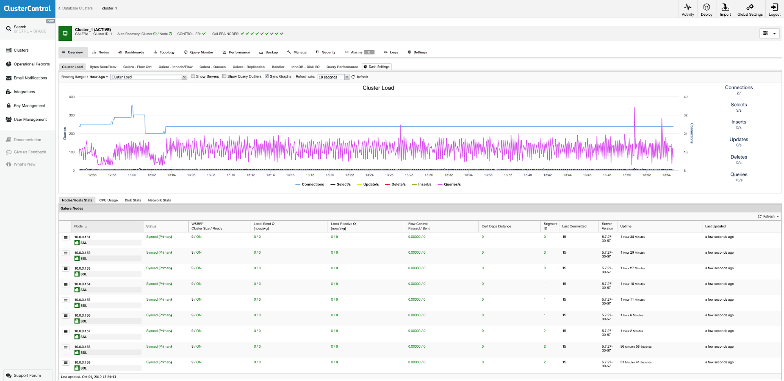Open Support Forum link

27,376
